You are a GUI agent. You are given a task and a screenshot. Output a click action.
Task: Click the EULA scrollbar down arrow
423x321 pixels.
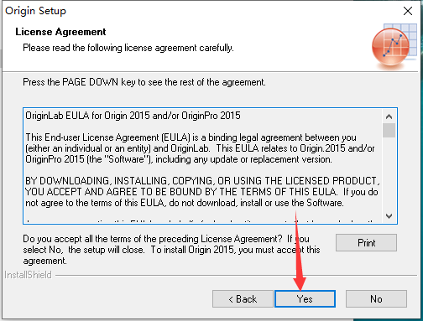coord(389,216)
